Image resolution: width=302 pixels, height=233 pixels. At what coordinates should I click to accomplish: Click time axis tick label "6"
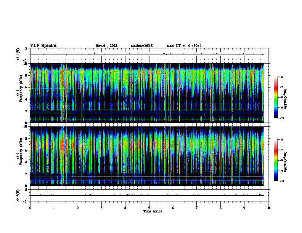[173, 208]
